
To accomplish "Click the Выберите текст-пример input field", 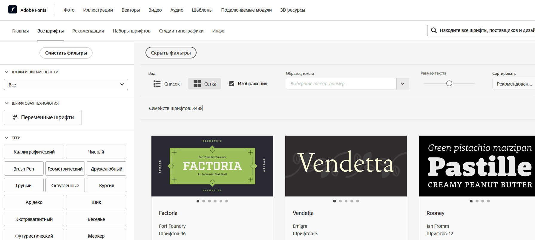I will (x=341, y=84).
